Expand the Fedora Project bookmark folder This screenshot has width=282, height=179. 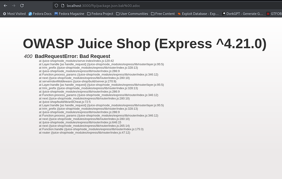pyautogui.click(x=100, y=14)
